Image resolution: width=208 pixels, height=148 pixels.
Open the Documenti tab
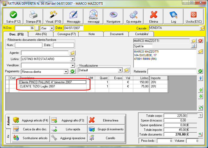click(x=117, y=34)
